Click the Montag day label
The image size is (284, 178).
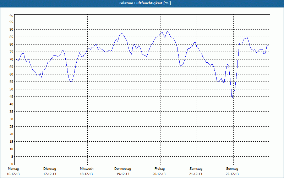point(13,169)
